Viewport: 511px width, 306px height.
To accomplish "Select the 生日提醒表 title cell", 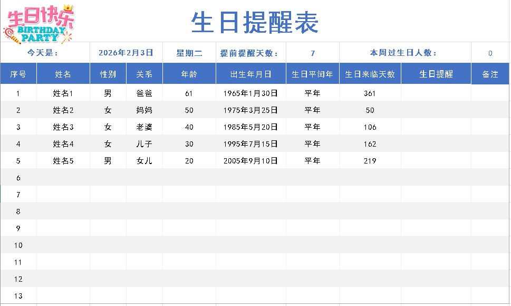I will 255,23.
